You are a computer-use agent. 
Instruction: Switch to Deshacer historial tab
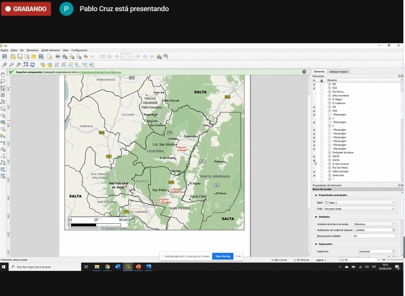[x=339, y=72]
